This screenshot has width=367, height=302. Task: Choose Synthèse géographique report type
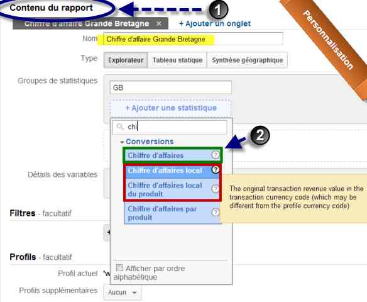(x=248, y=60)
